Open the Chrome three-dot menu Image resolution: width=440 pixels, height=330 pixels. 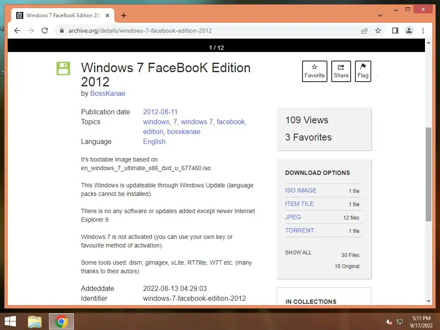pyautogui.click(x=423, y=31)
